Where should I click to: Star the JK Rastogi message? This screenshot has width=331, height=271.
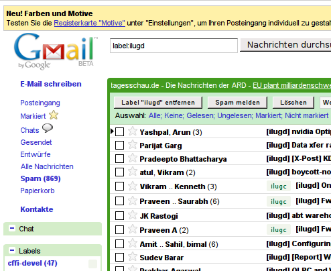coord(133,215)
